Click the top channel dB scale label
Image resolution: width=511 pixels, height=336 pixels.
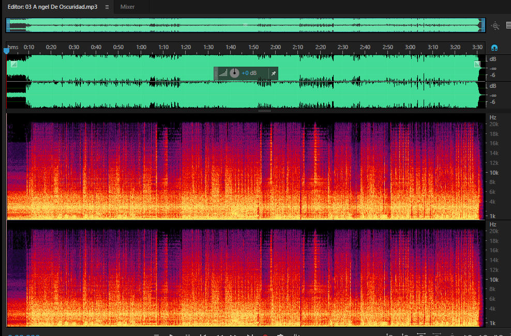[x=493, y=59]
